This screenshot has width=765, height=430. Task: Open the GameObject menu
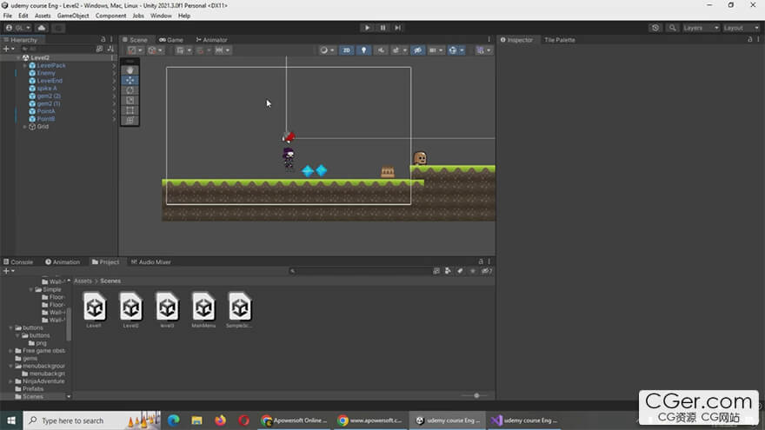pyautogui.click(x=73, y=16)
